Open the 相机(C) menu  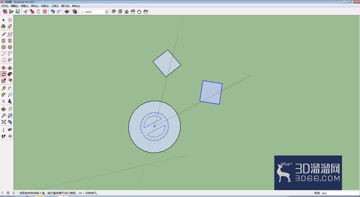coord(35,6)
